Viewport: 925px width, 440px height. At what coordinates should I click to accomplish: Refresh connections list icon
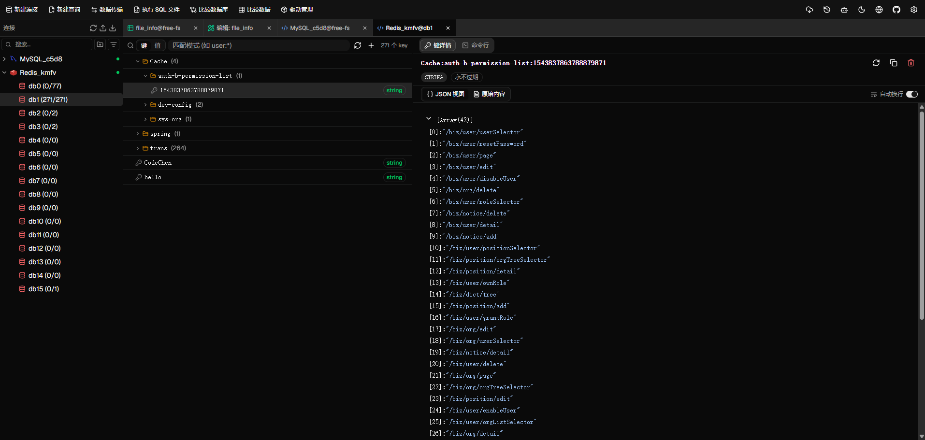(93, 28)
